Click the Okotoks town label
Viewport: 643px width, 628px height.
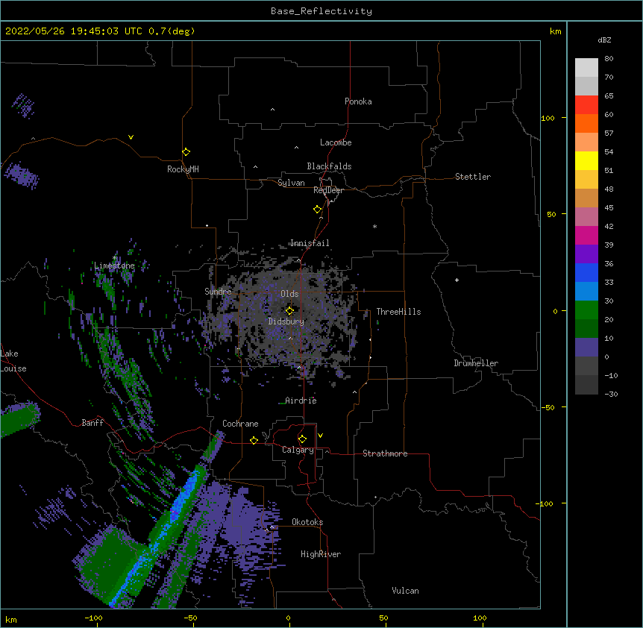click(307, 522)
